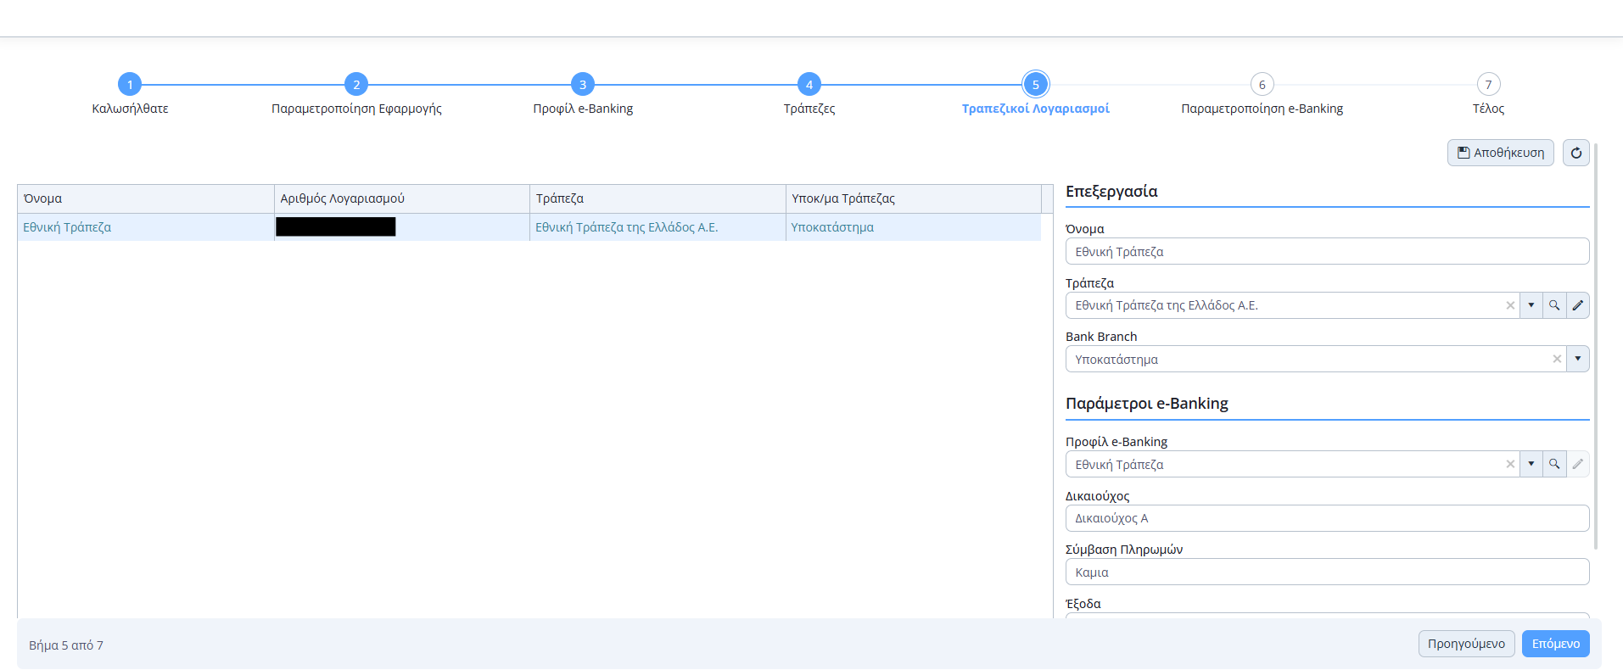Select the Εθνική Τράπεζα table row
Image resolution: width=1623 pixels, height=670 pixels.
(144, 227)
